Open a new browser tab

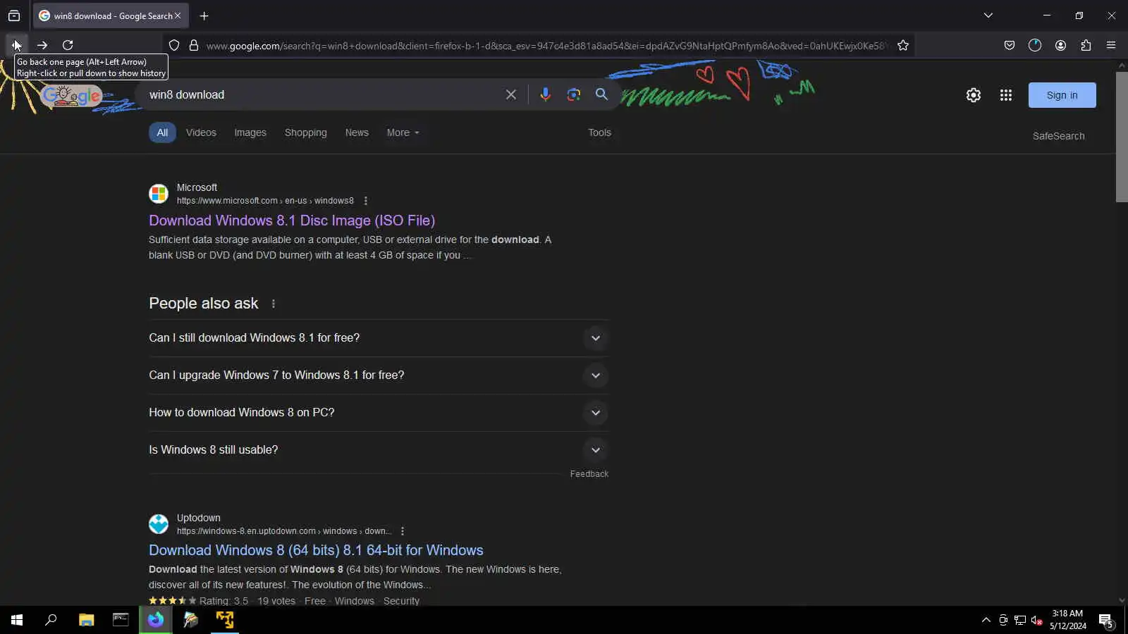(204, 15)
